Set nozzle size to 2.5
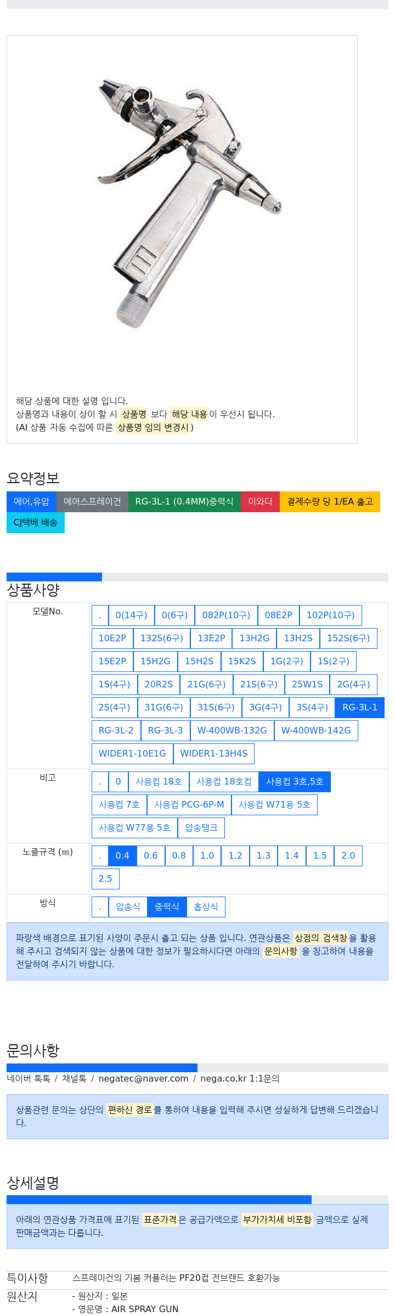 pyautogui.click(x=105, y=879)
